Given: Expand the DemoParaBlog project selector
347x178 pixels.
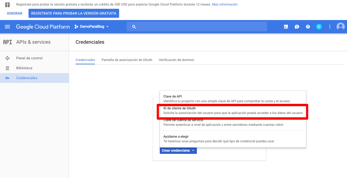Looking at the screenshot, I should point(92,27).
